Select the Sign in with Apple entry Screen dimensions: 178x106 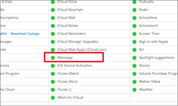click(153, 42)
